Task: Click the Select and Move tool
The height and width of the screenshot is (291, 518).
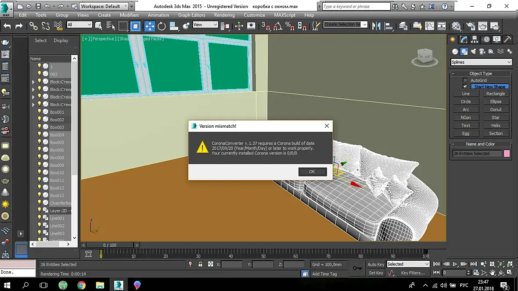Action: [150, 26]
